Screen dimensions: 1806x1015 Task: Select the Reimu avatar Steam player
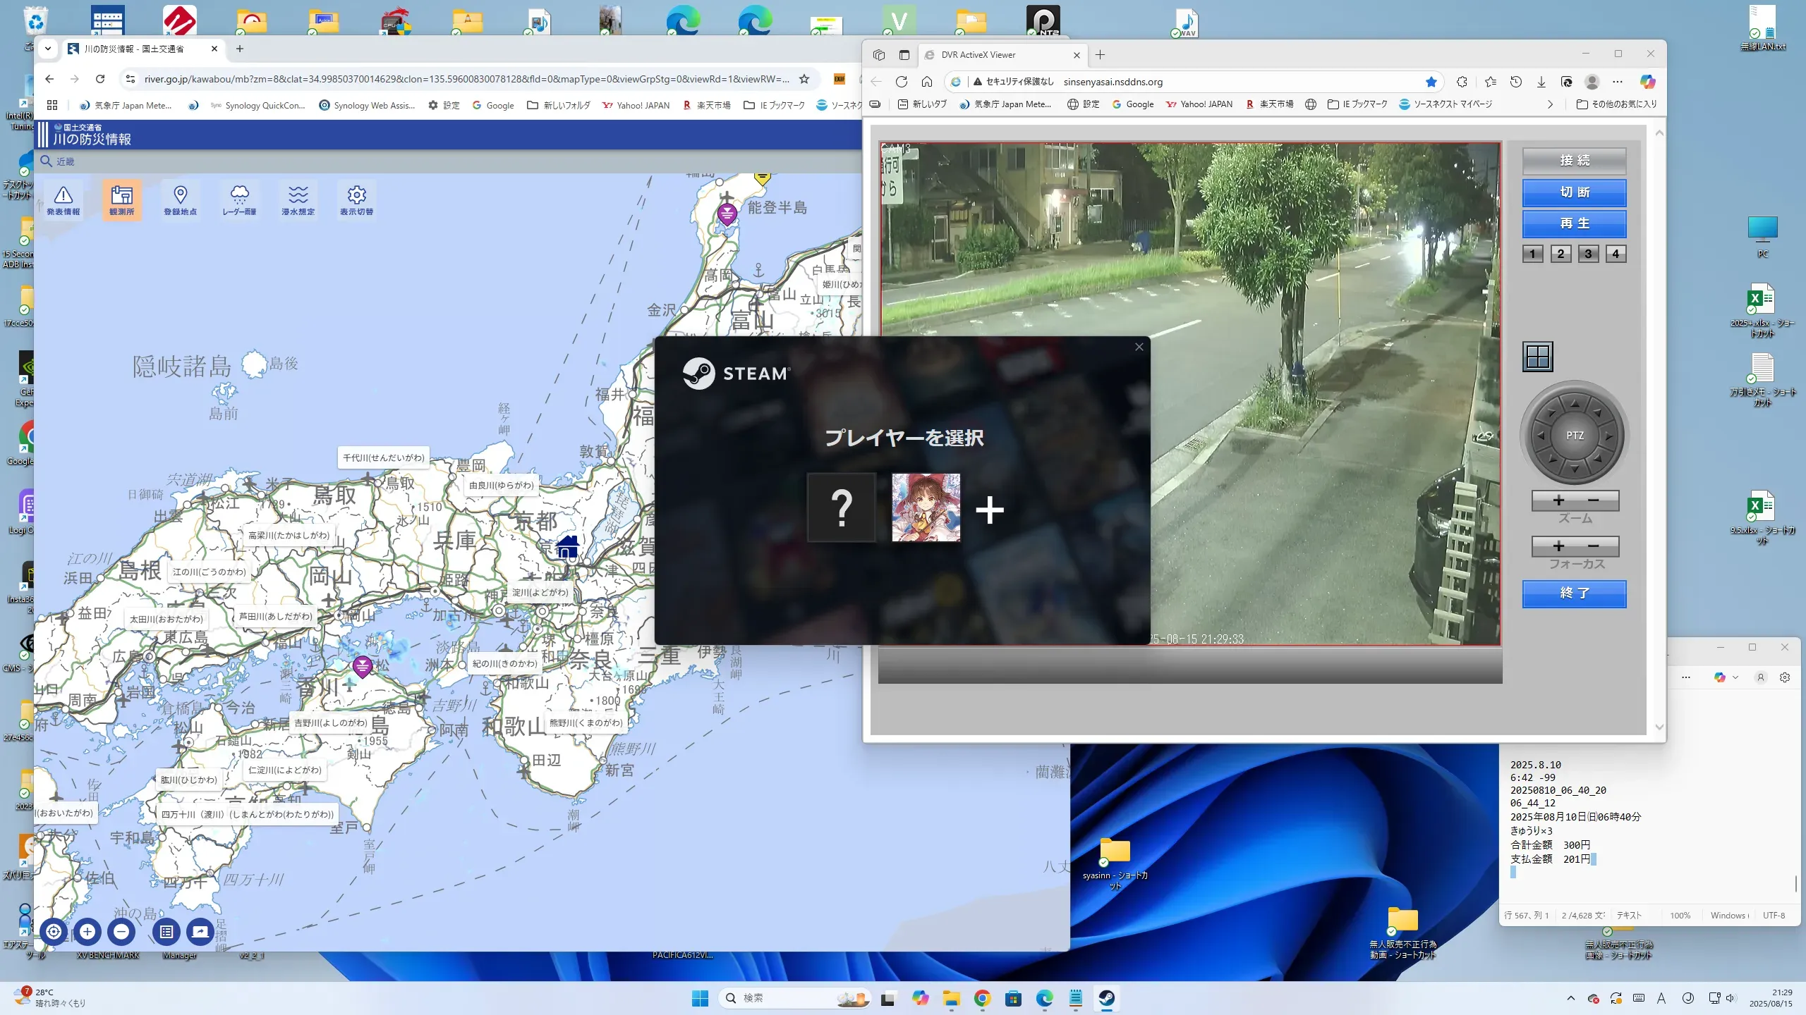(x=926, y=508)
